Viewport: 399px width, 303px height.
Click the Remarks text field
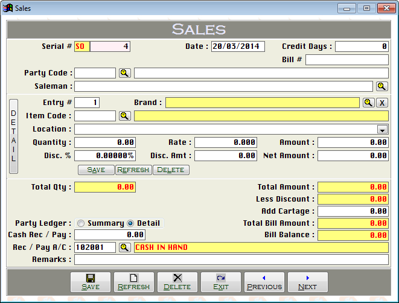231,260
